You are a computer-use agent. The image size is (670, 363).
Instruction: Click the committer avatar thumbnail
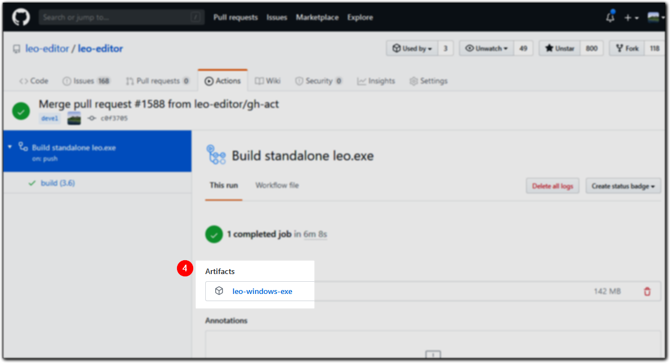pos(74,118)
